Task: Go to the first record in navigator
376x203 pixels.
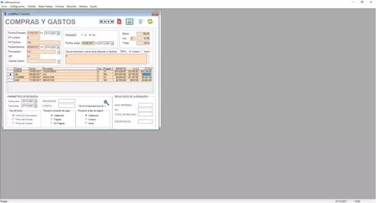Action: tap(101, 21)
